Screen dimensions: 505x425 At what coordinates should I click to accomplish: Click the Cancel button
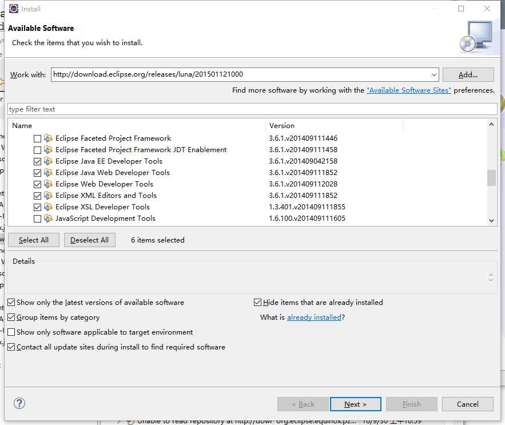tap(468, 404)
